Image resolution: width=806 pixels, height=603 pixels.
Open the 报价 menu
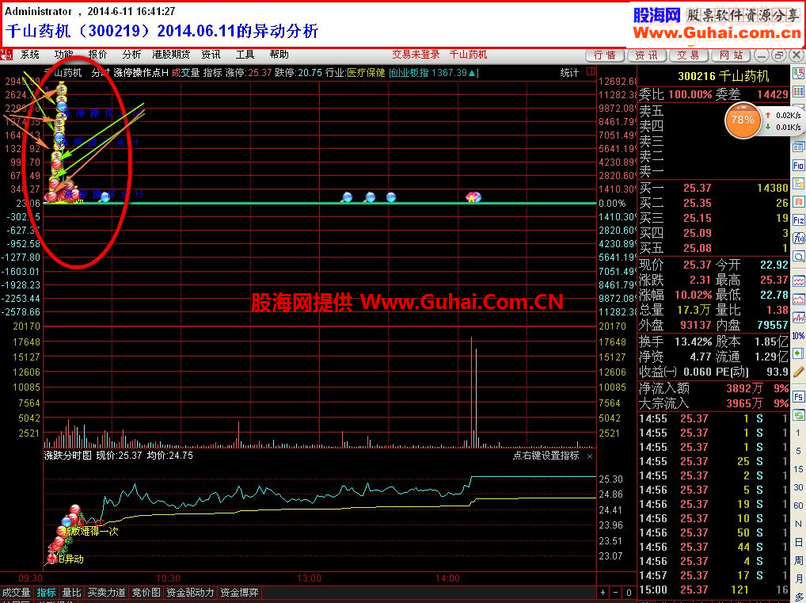[97, 55]
